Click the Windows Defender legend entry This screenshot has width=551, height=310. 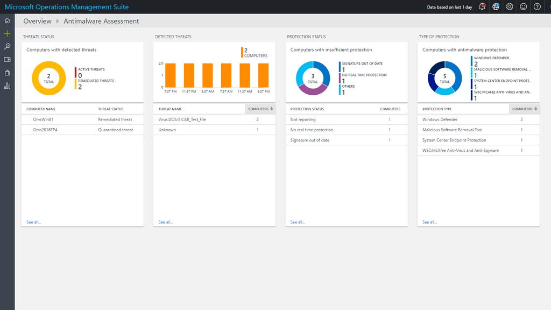click(490, 61)
